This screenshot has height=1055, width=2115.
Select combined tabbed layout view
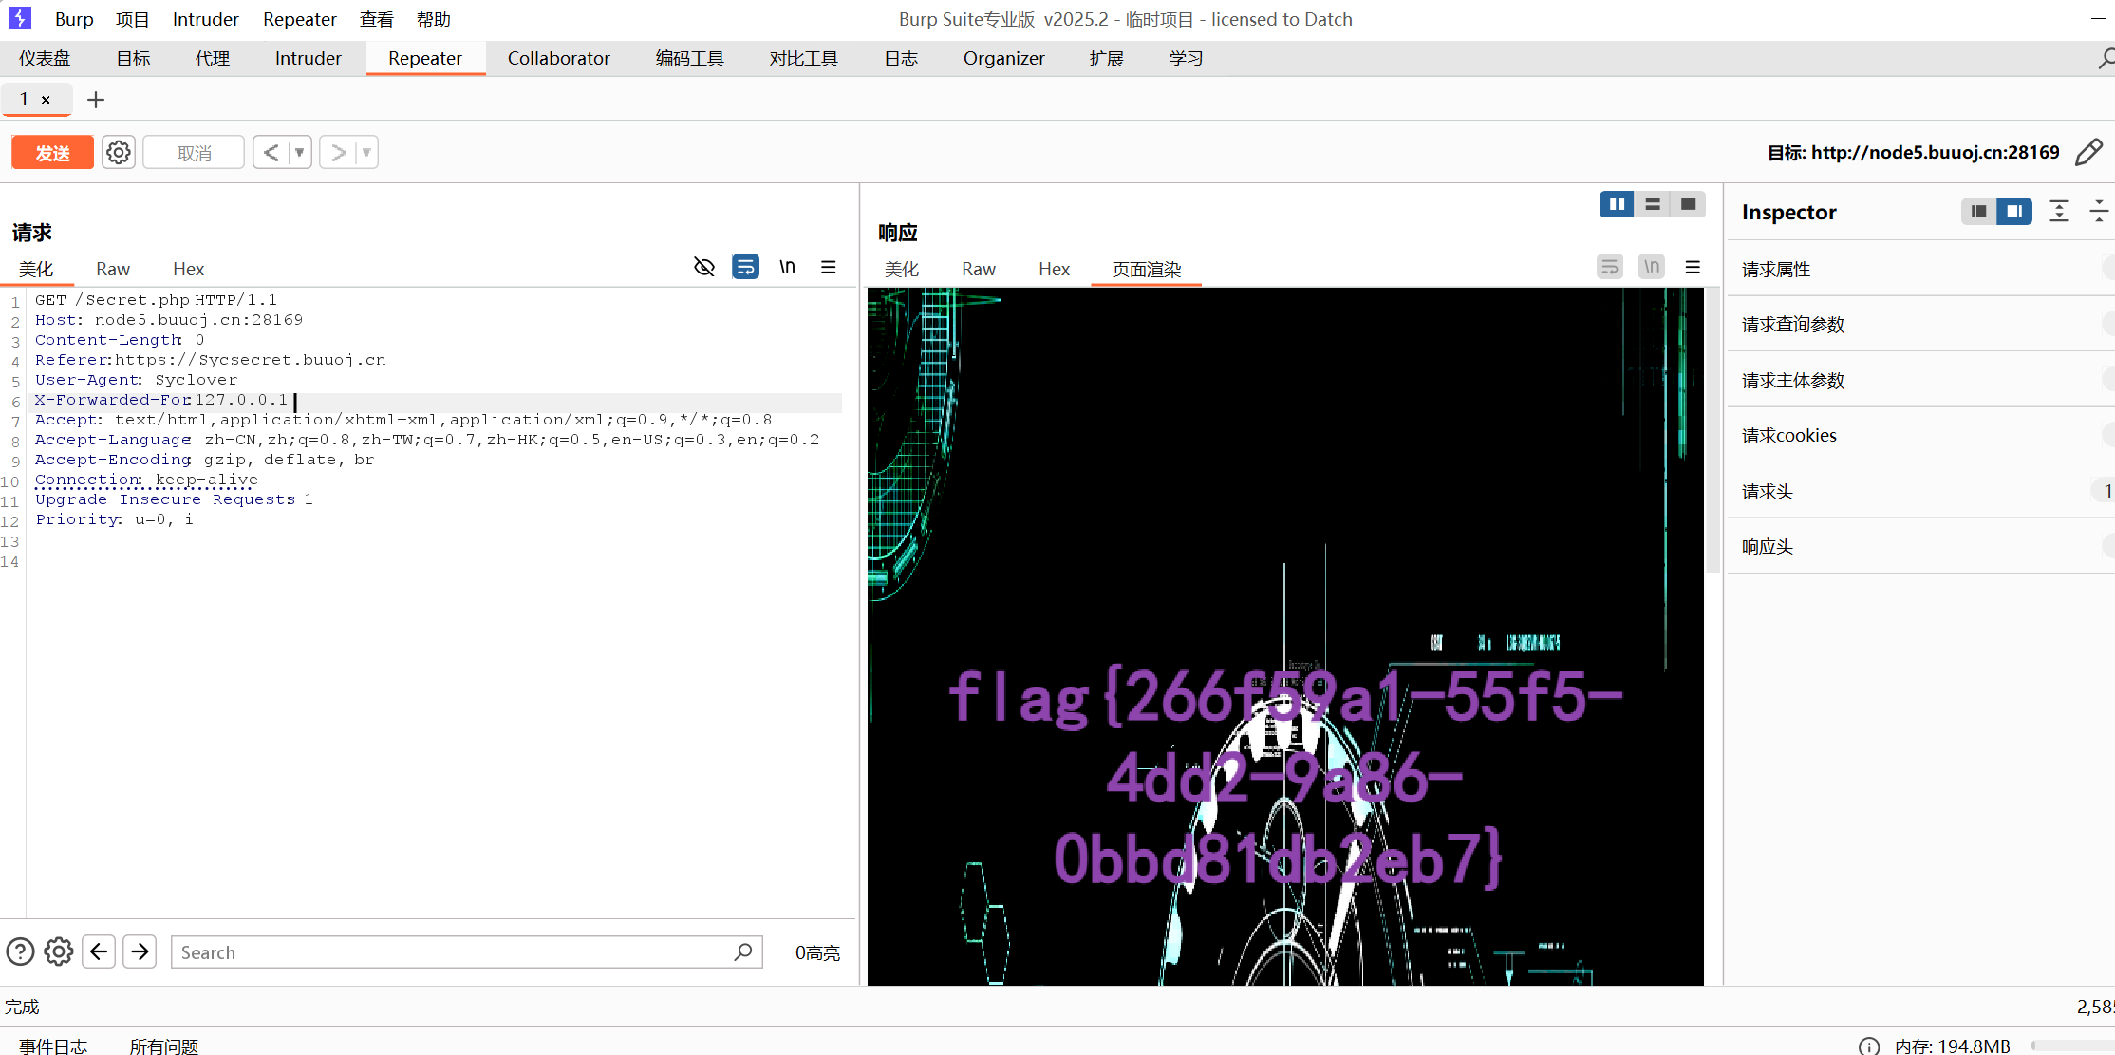1688,204
